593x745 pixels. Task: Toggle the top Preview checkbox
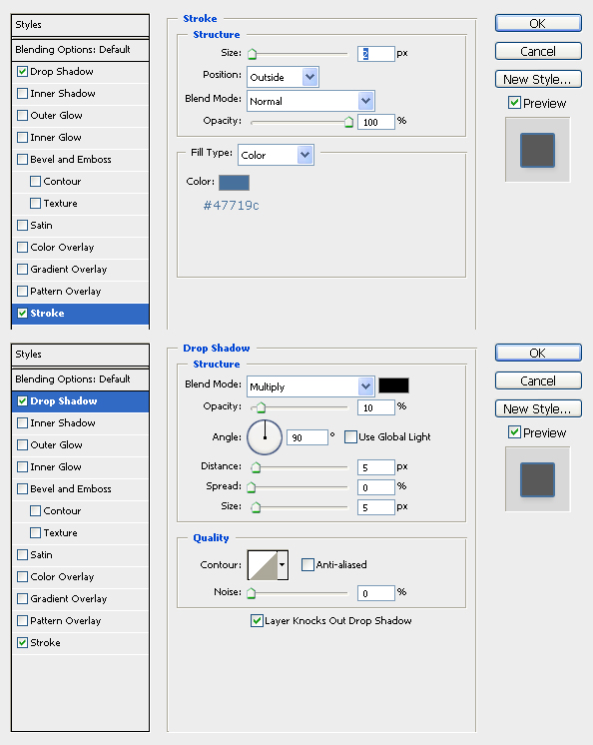(x=514, y=103)
